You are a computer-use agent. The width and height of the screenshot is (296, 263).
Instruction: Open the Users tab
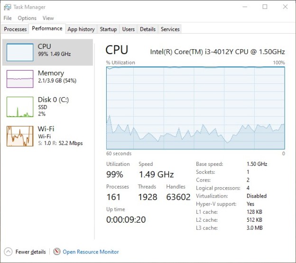[x=129, y=29]
